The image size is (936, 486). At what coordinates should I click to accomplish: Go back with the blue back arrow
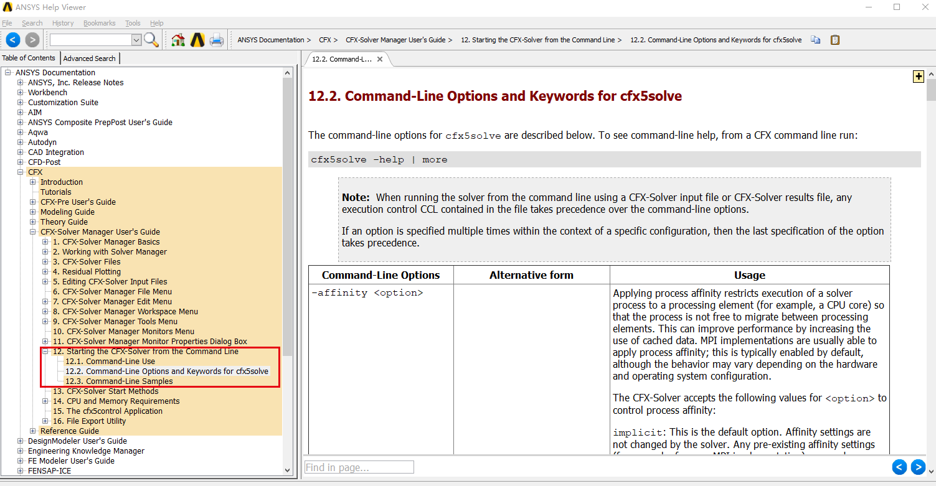point(13,40)
